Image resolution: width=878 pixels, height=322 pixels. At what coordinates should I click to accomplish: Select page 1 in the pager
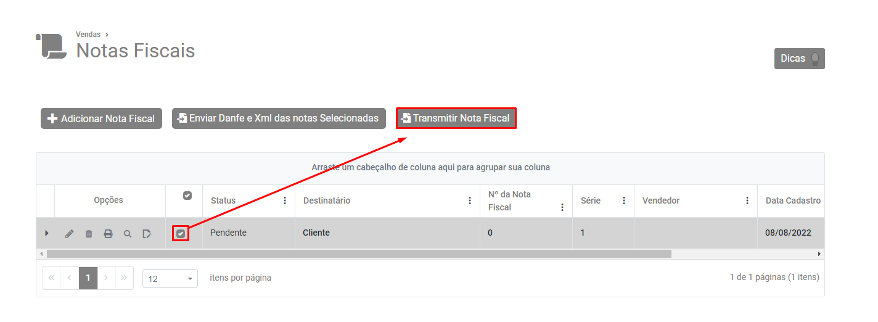88,278
